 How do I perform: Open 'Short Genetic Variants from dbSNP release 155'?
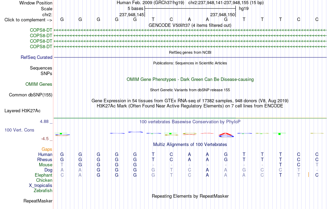(190, 90)
